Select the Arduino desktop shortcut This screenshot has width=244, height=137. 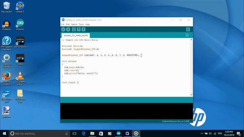point(20,25)
